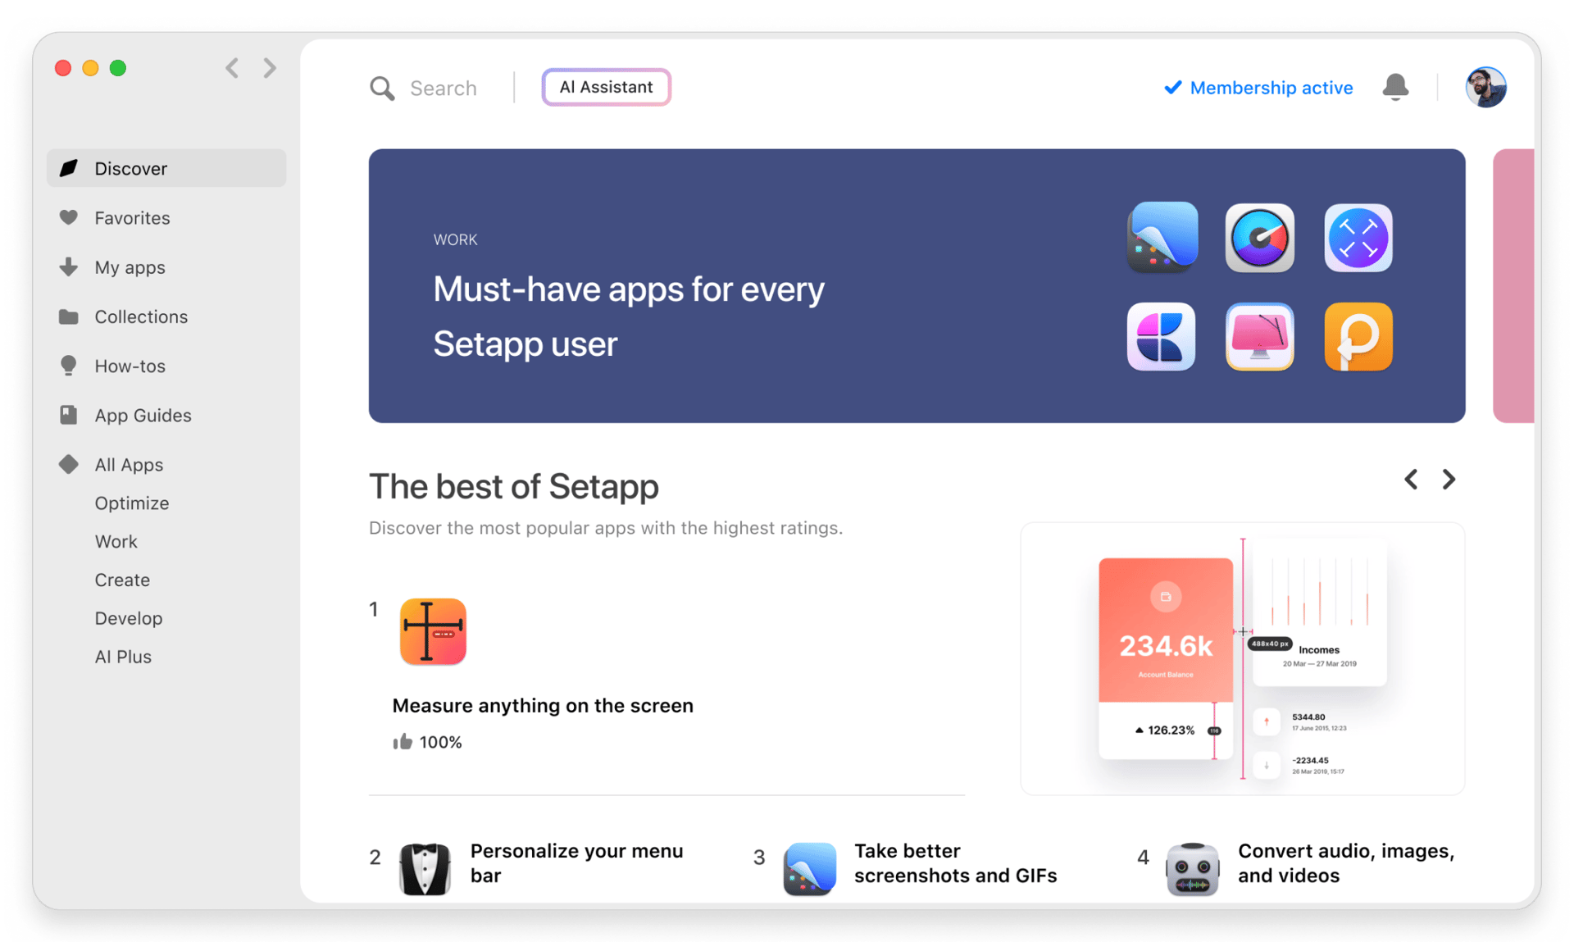
Task: Go to the previous Best of Setapp page
Action: (x=1410, y=479)
